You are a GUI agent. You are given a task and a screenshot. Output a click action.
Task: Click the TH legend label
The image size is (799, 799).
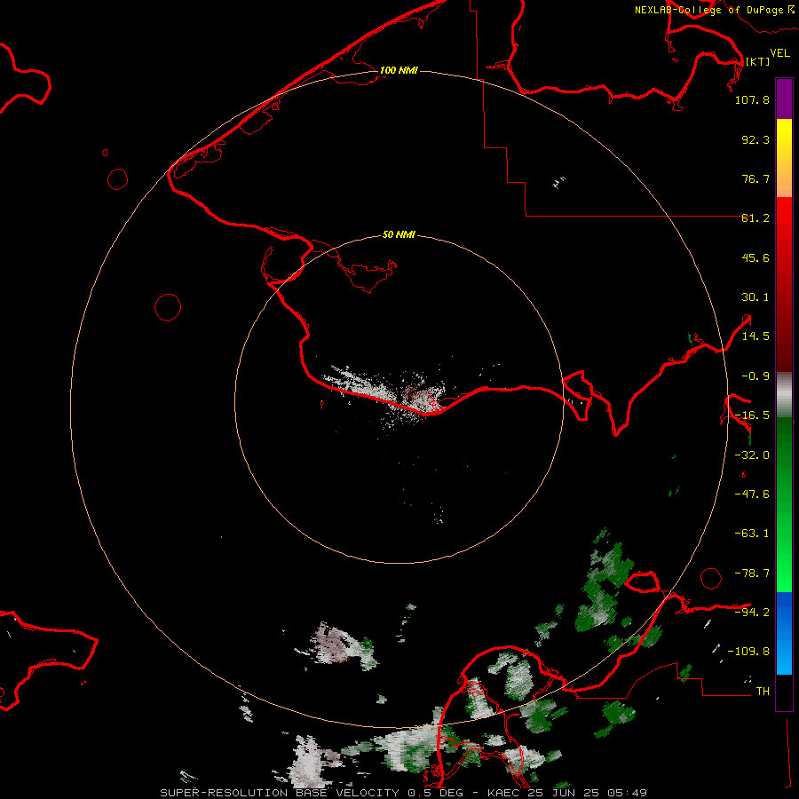click(763, 692)
